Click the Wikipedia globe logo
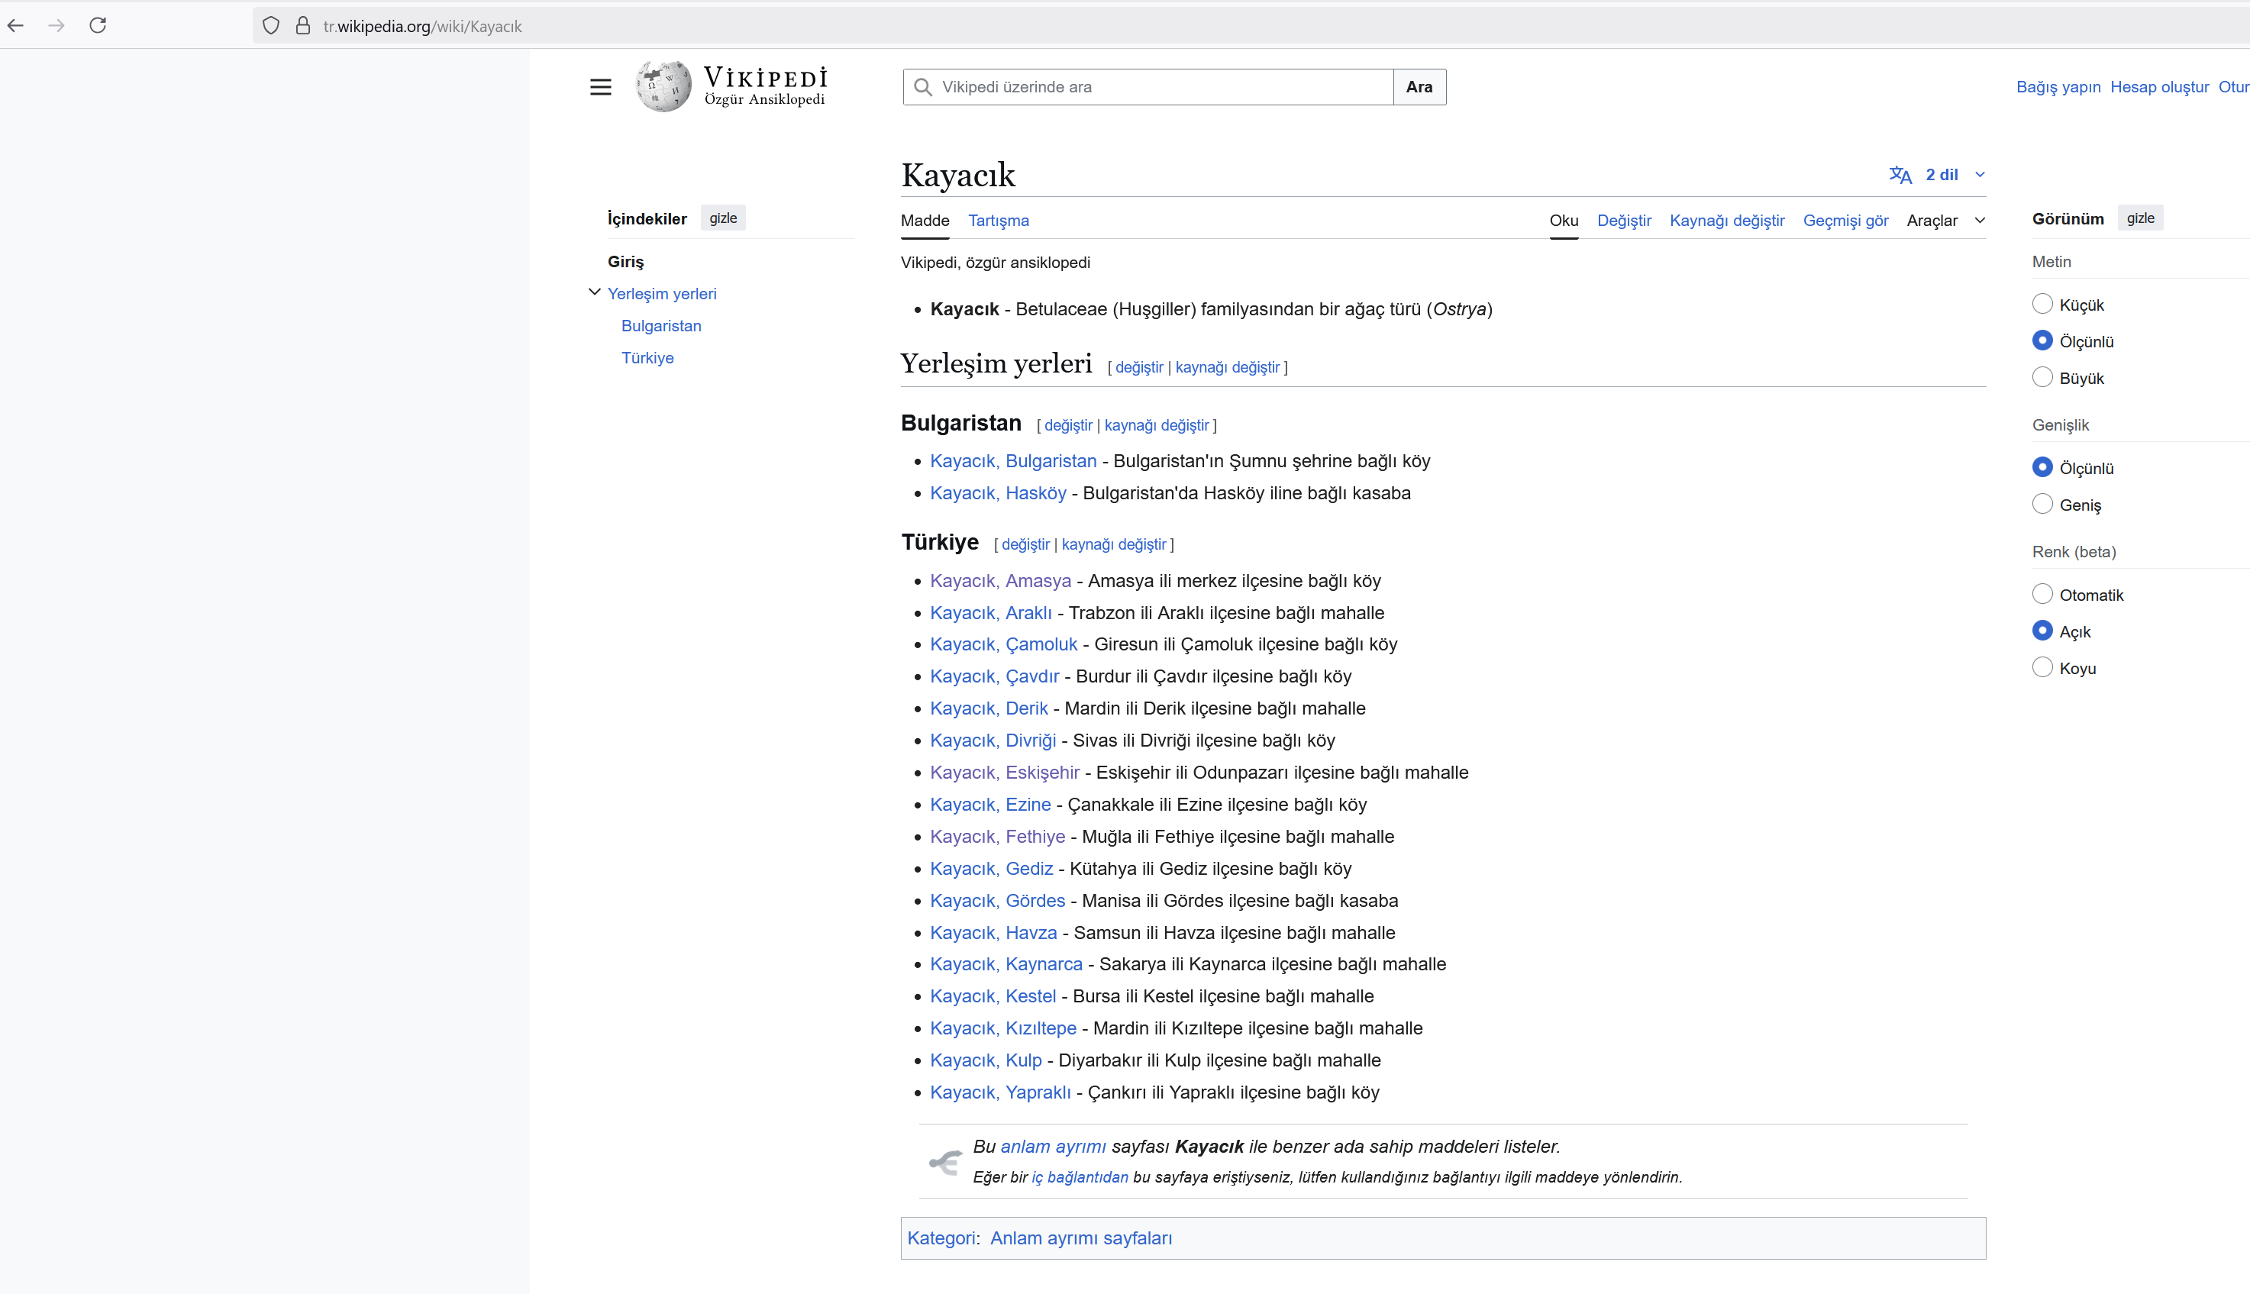The width and height of the screenshot is (2250, 1294). [x=663, y=86]
